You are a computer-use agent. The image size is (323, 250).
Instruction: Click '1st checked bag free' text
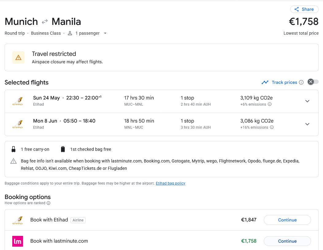click(x=90, y=149)
